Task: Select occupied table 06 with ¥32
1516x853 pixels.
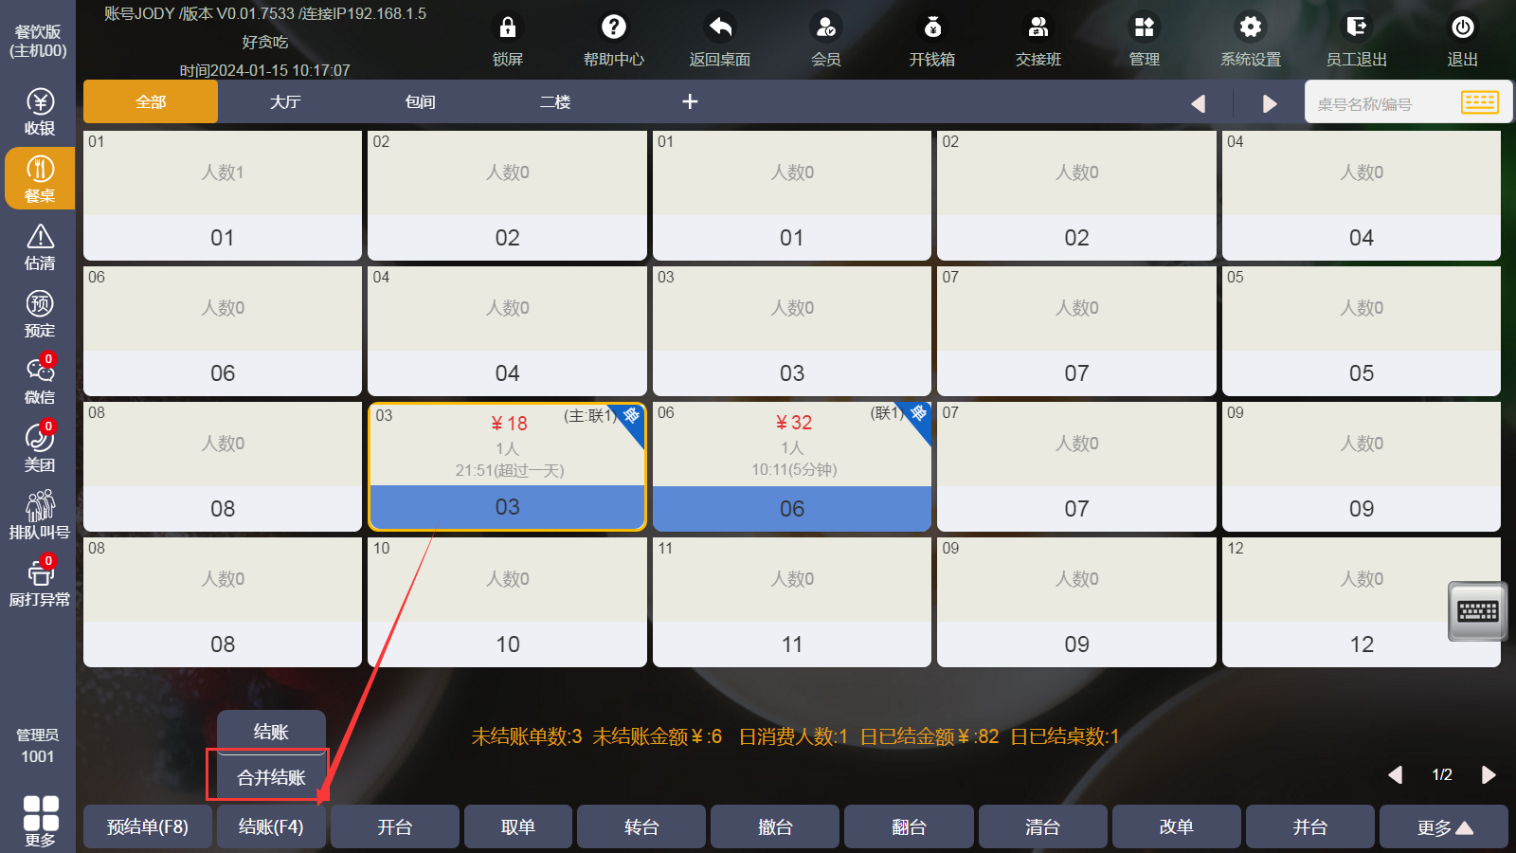Action: (792, 466)
